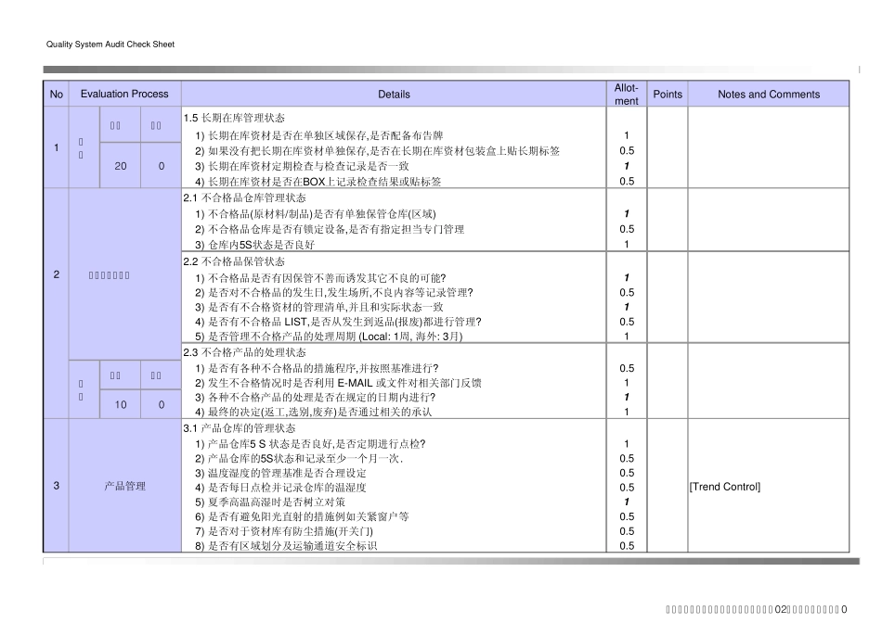The width and height of the screenshot is (882, 623).
Task: Click the 'Quality System Audit Check Sheet' title
Action: (x=110, y=44)
